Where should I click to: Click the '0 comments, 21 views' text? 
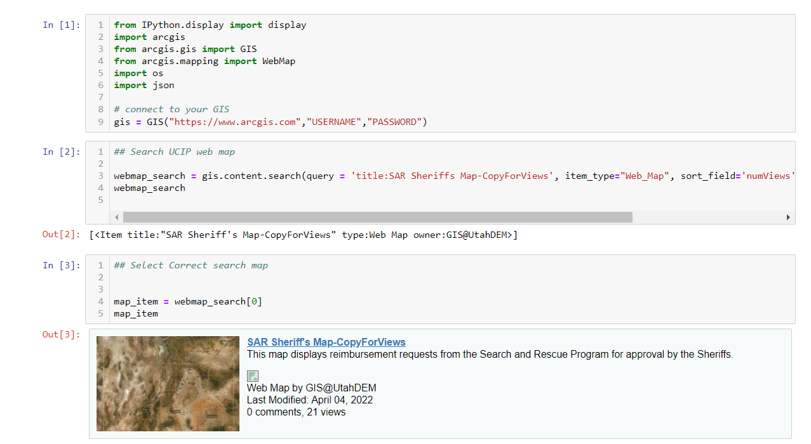pyautogui.click(x=296, y=412)
